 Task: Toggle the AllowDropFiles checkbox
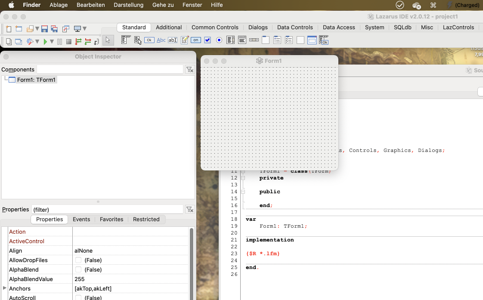coord(78,260)
